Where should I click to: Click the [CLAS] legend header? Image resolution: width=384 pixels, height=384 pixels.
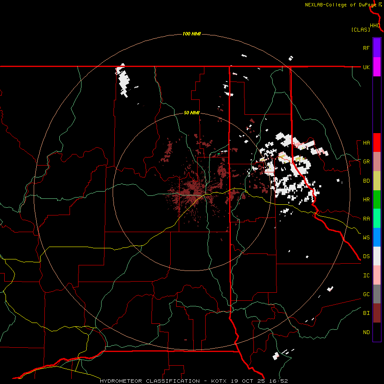361,29
